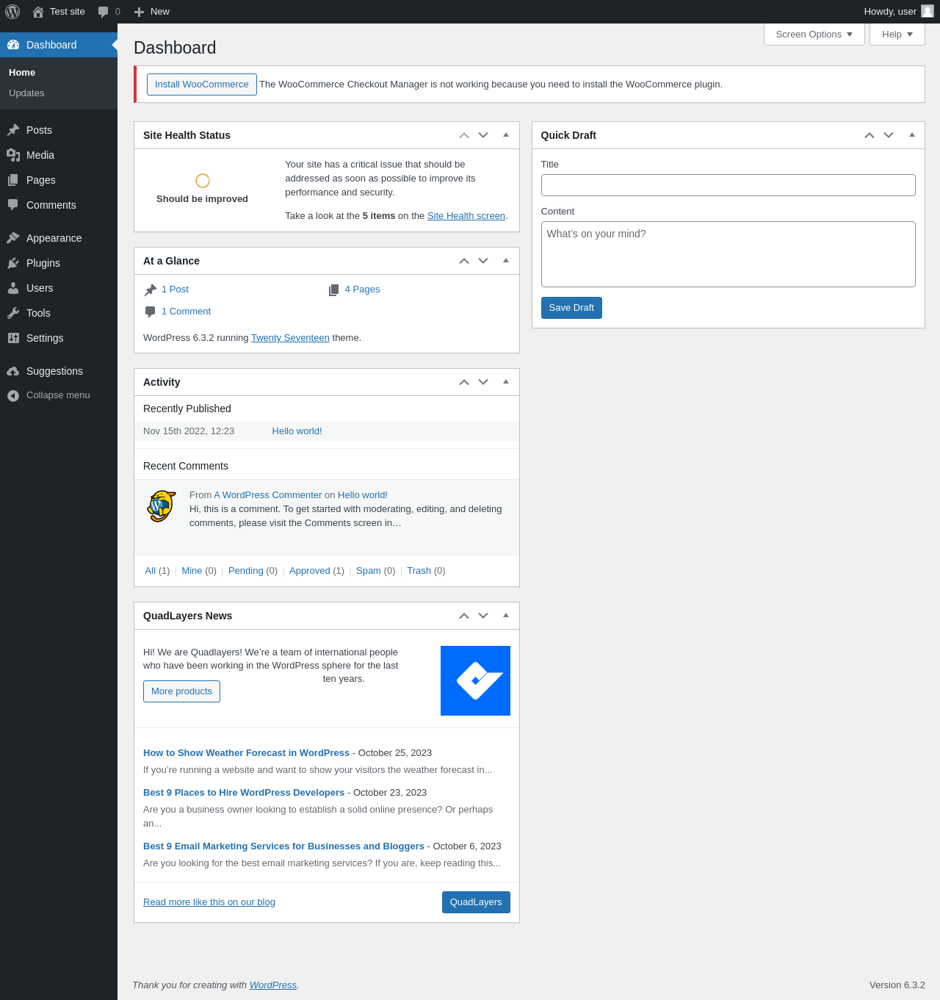Image resolution: width=940 pixels, height=1000 pixels.
Task: Click the Install WooCommerce button
Action: pyautogui.click(x=201, y=84)
